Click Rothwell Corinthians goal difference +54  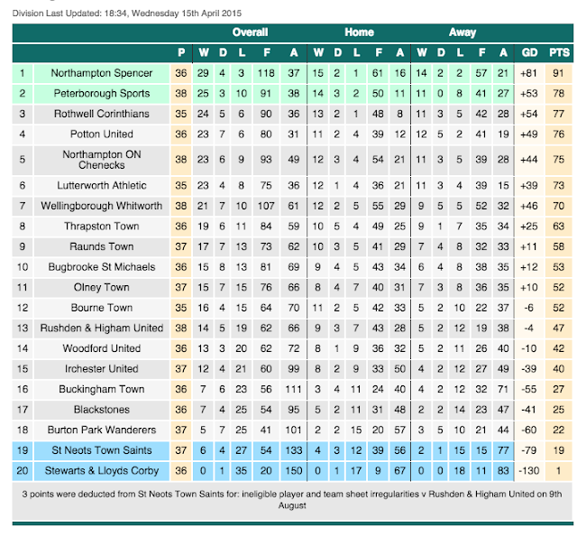(529, 114)
